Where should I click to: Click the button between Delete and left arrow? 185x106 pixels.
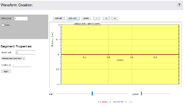click(x=97, y=18)
